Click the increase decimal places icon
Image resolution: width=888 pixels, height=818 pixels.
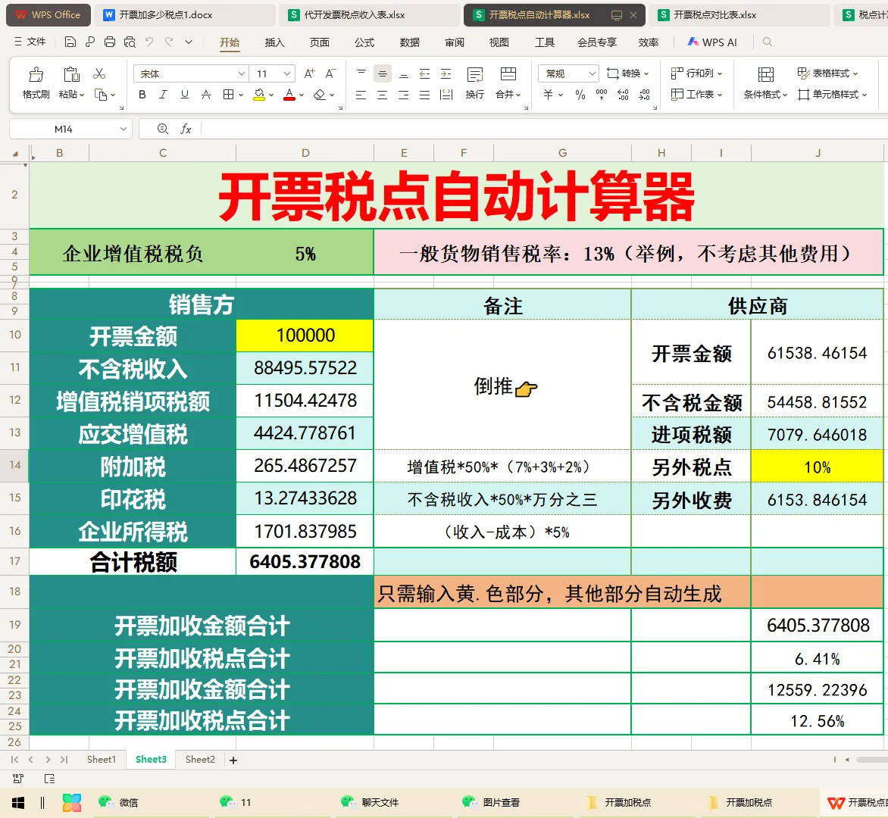tap(623, 95)
